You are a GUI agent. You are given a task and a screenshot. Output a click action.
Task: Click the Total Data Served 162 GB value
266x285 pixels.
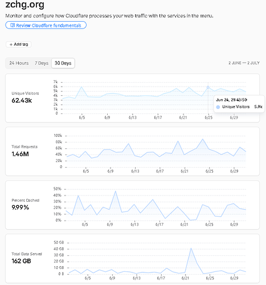(x=21, y=261)
